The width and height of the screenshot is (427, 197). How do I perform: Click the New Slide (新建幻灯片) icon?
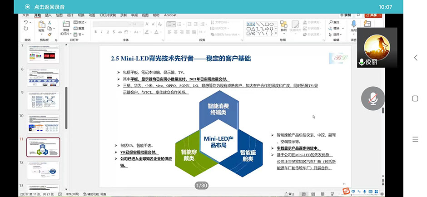tap(66, 24)
